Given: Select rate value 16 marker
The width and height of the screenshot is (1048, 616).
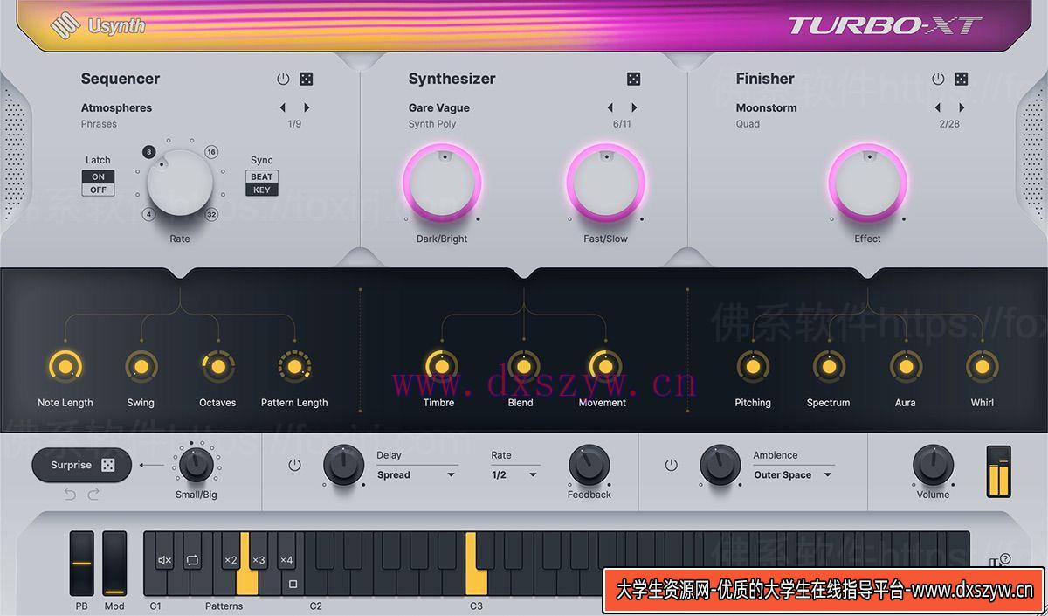Looking at the screenshot, I should click(x=211, y=152).
